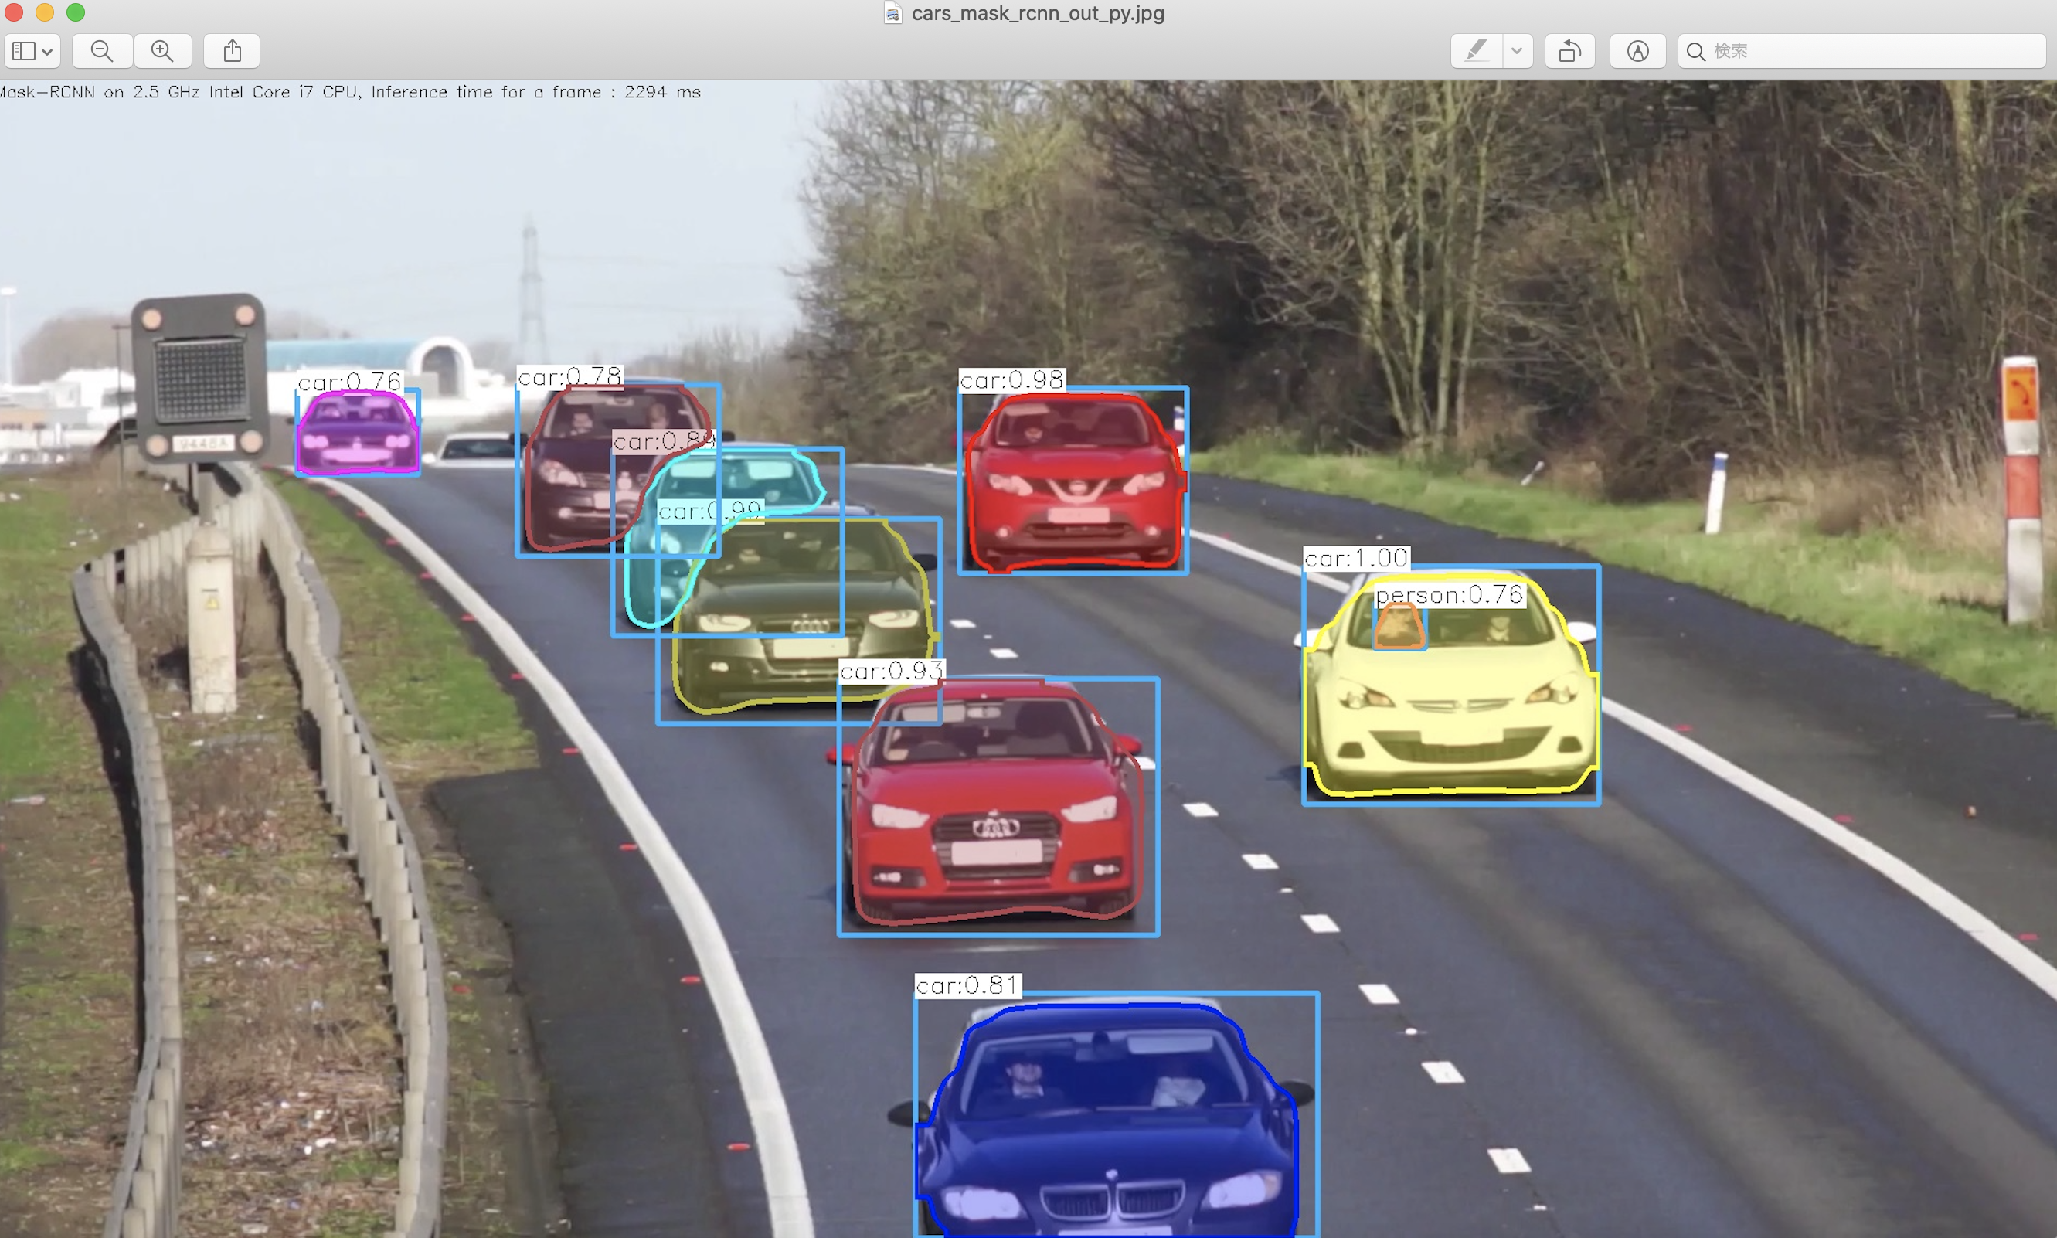
Task: Click the zoom in magnifier button
Action: (x=161, y=51)
